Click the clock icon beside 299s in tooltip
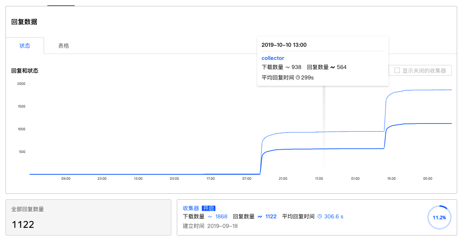 point(298,78)
